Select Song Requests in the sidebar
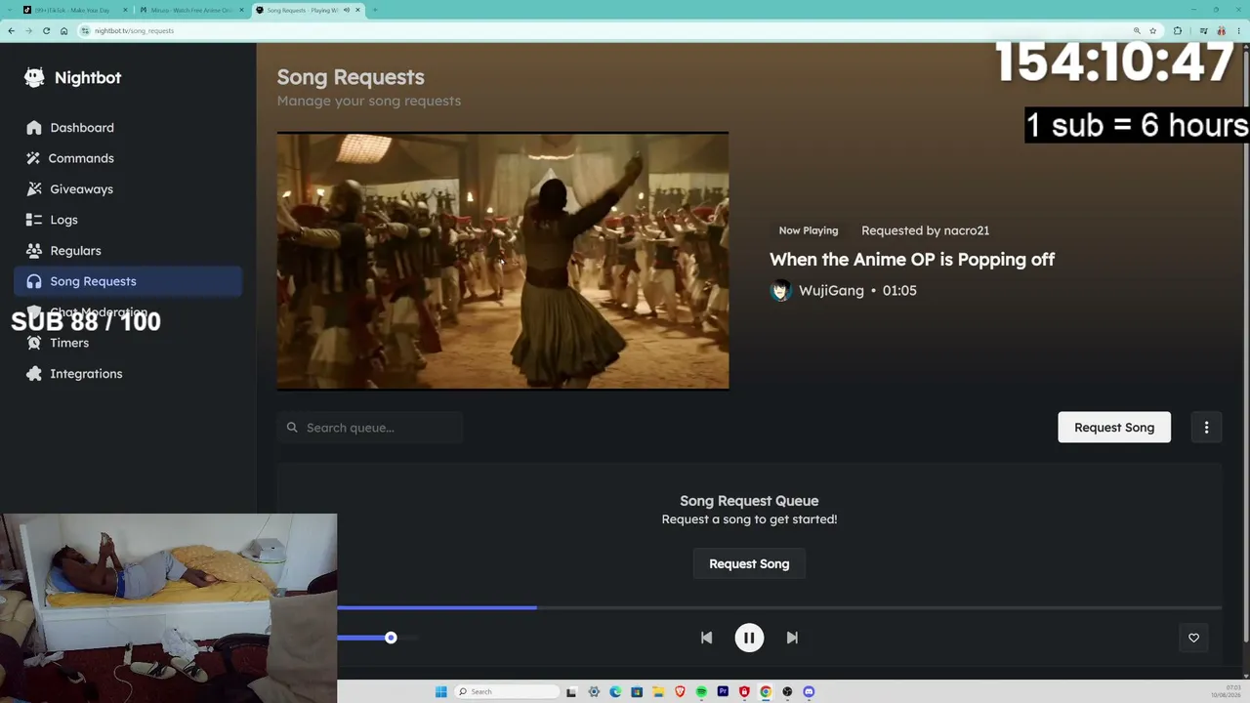 coord(128,281)
